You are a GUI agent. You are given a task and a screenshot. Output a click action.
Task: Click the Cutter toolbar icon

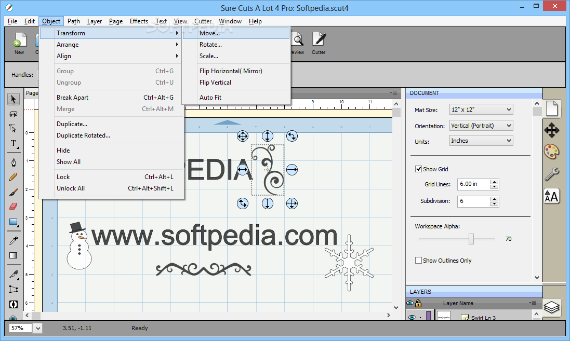(319, 43)
